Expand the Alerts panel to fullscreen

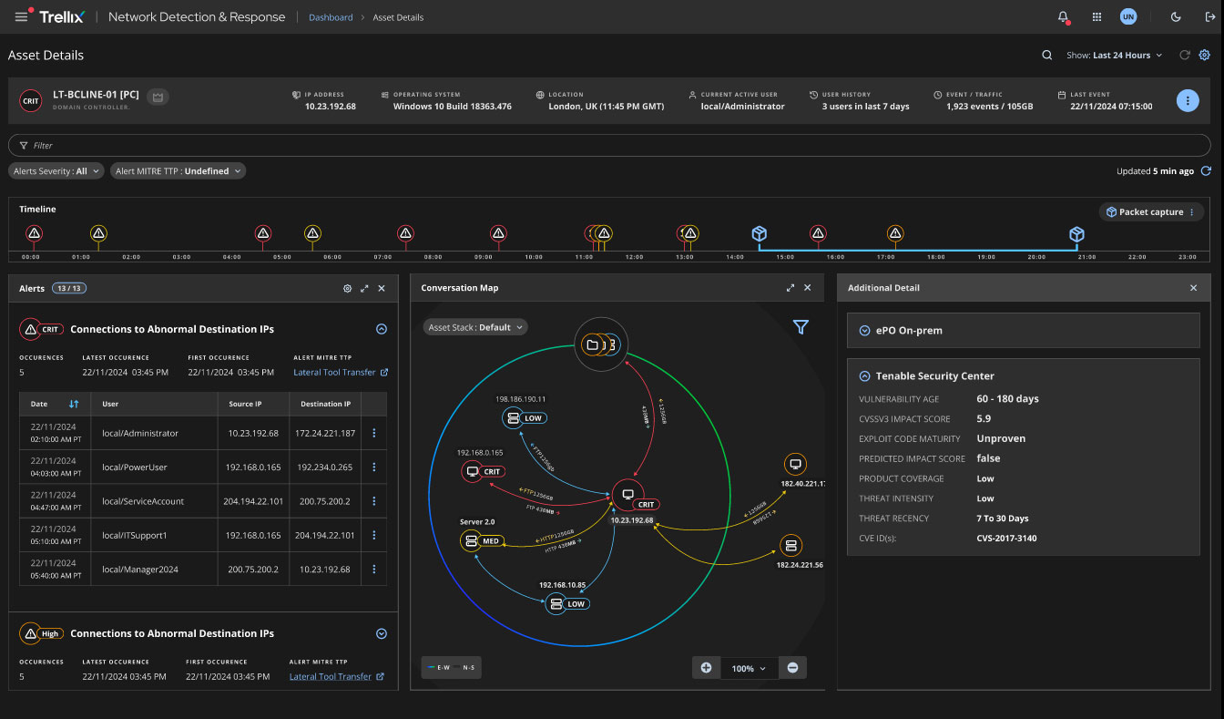(x=364, y=288)
